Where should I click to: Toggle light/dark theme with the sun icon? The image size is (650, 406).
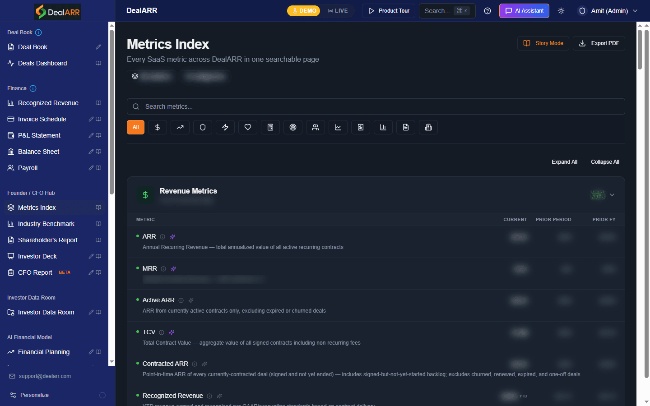click(561, 11)
